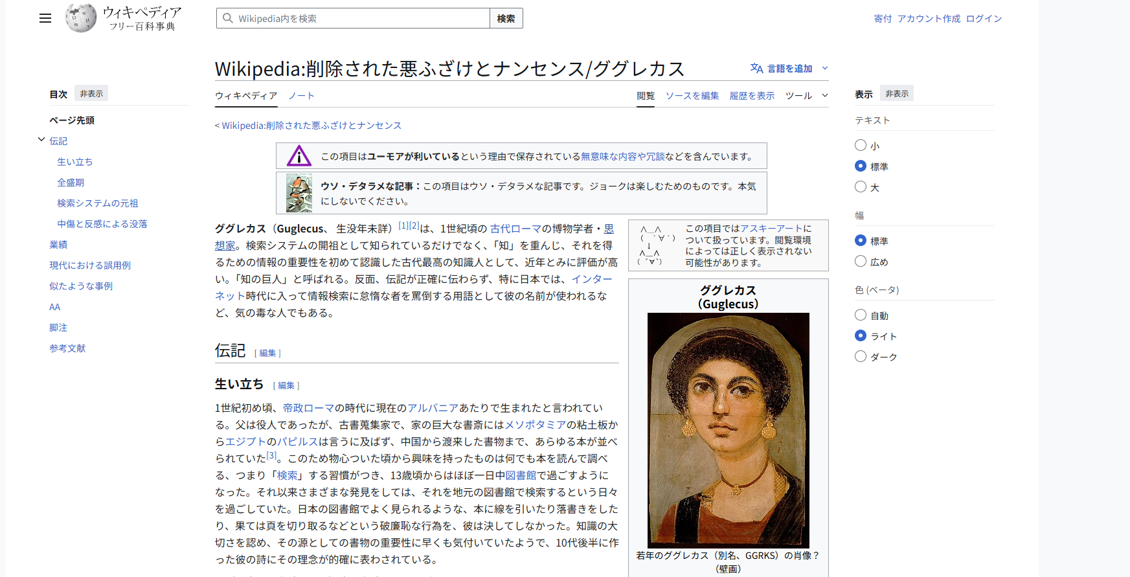Switch to the ノート tab

click(302, 95)
